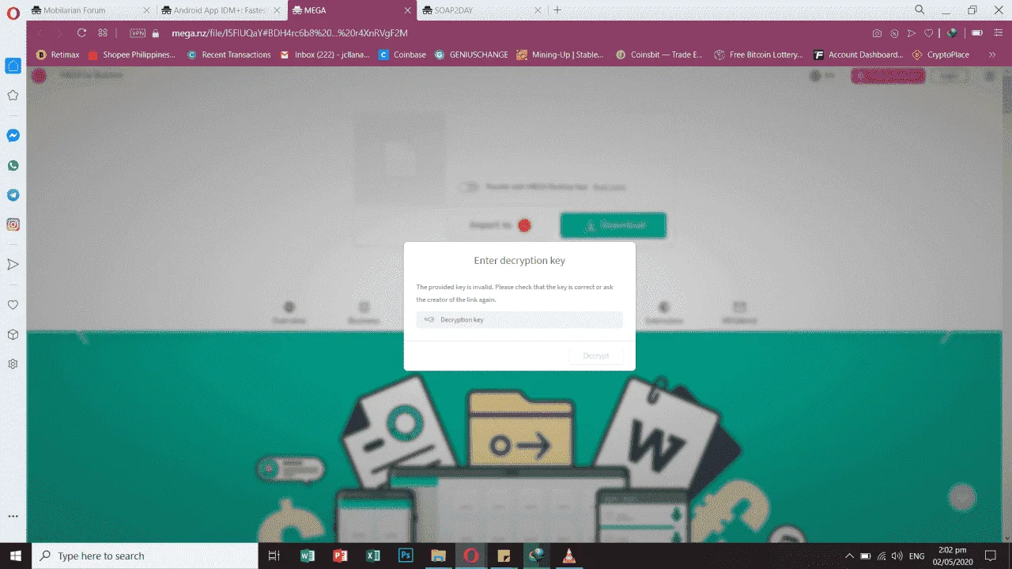Click the taskbar search box
The height and width of the screenshot is (569, 1012).
point(145,556)
